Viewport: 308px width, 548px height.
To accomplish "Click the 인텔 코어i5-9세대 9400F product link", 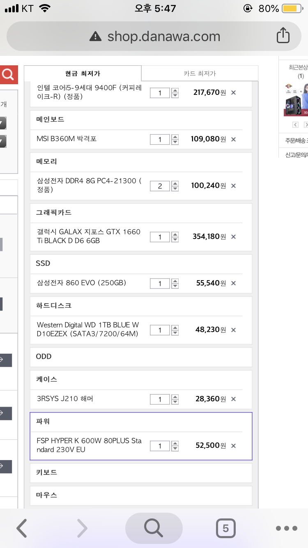I will coord(89,92).
